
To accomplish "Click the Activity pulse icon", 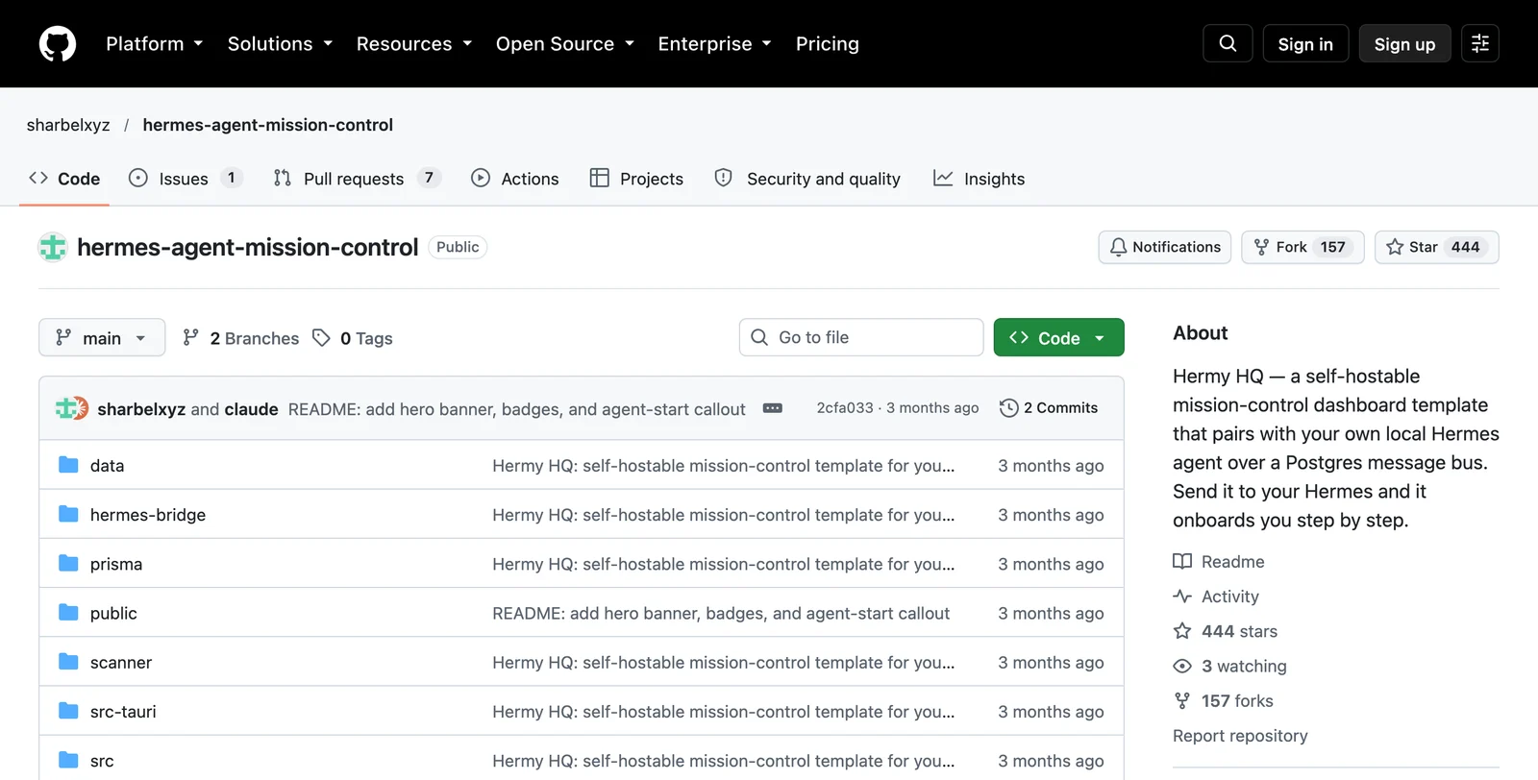I will click(x=1182, y=597).
